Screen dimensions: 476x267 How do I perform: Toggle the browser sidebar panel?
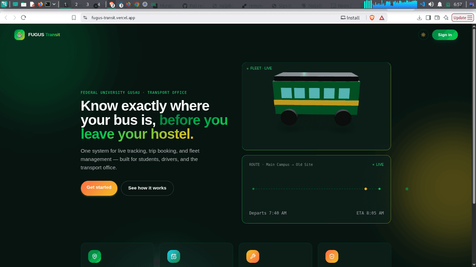tap(428, 18)
